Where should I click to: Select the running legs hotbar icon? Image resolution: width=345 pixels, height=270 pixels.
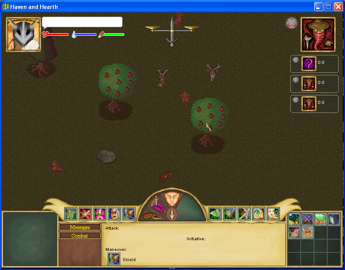pyautogui.click(x=229, y=214)
